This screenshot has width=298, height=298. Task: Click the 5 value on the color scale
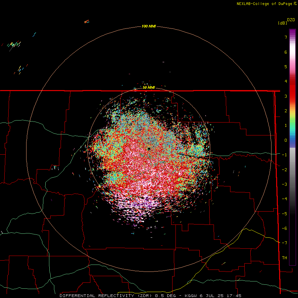pyautogui.click(x=286, y=67)
